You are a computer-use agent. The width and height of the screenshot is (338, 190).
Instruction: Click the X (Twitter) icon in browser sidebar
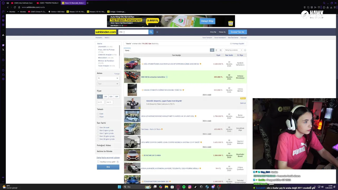tap(3, 50)
